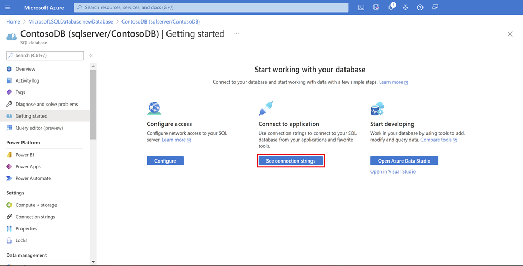Launch Cloud Shell from top bar
This screenshot has height=266, width=523.
click(361, 7)
